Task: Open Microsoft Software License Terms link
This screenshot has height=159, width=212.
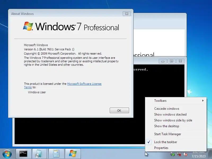Action: 84,84
